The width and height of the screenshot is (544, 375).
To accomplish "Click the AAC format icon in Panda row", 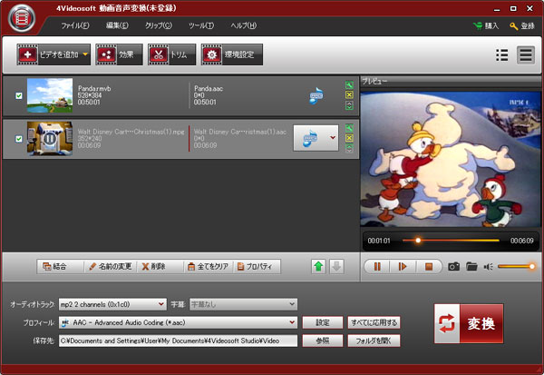I will click(316, 96).
